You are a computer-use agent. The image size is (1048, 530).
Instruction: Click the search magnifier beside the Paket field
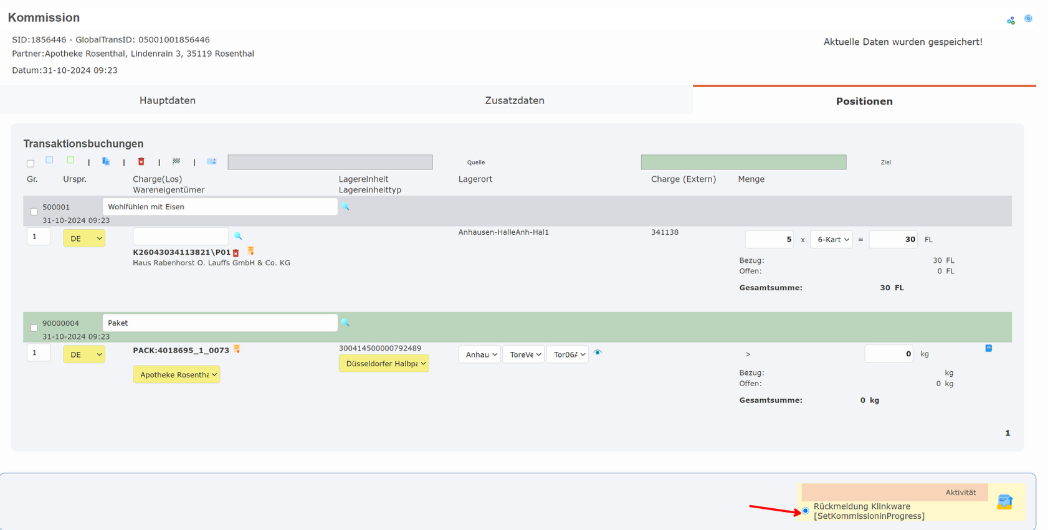click(345, 323)
